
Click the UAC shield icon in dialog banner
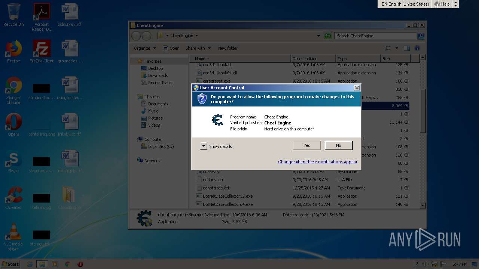coord(202,99)
